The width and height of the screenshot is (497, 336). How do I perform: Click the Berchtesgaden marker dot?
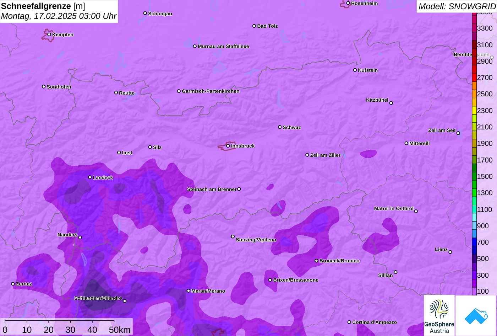(x=492, y=57)
